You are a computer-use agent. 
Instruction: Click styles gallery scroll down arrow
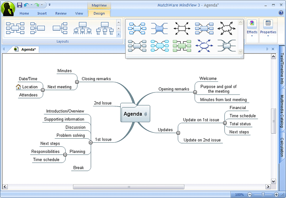point(241,51)
